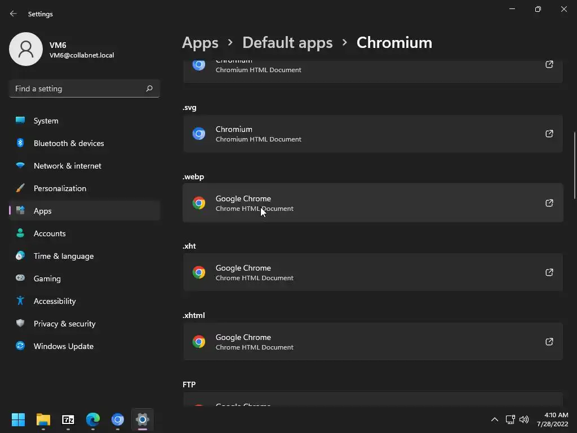Screen dimensions: 577x433
Task: Click the VM6@collabnet.local account text
Action: (x=82, y=55)
